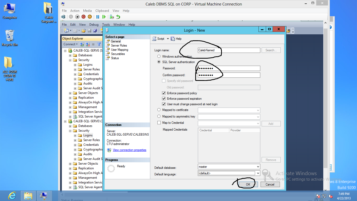Select the Status page
This screenshot has width=357, height=201.
coord(115,58)
